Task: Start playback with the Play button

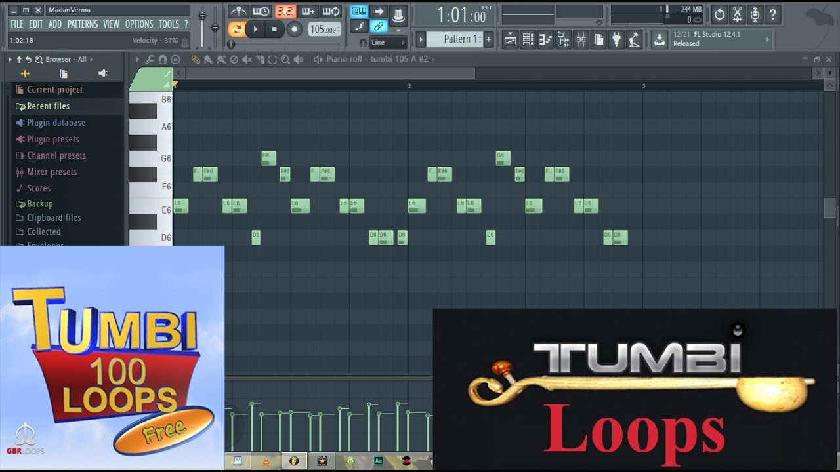Action: pos(255,29)
